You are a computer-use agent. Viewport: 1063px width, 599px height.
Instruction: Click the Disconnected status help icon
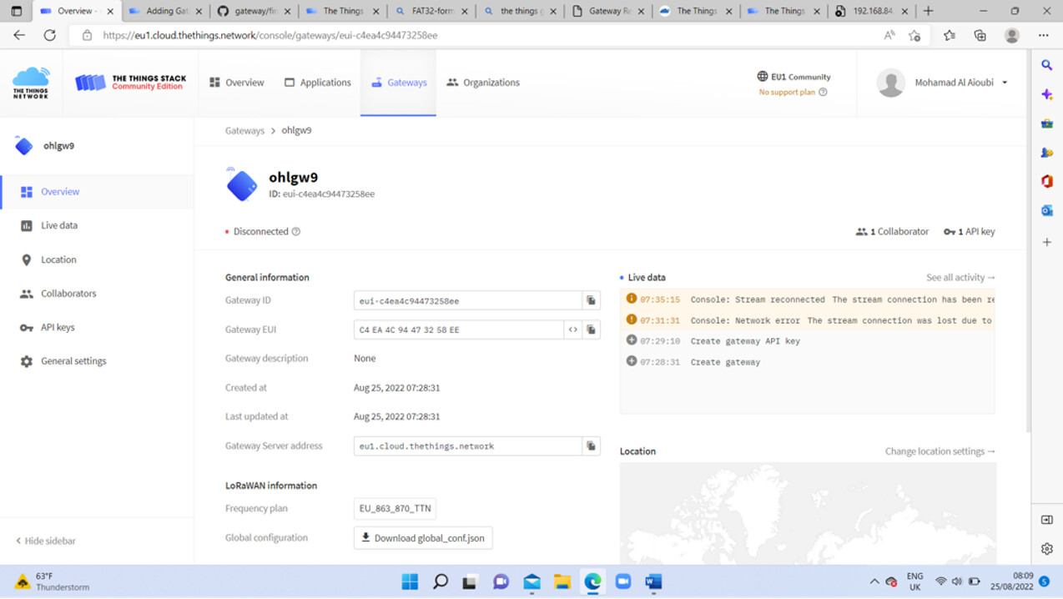tap(296, 232)
